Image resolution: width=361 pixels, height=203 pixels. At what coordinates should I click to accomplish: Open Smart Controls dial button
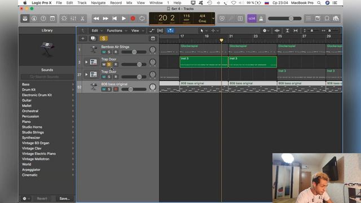[64, 19]
